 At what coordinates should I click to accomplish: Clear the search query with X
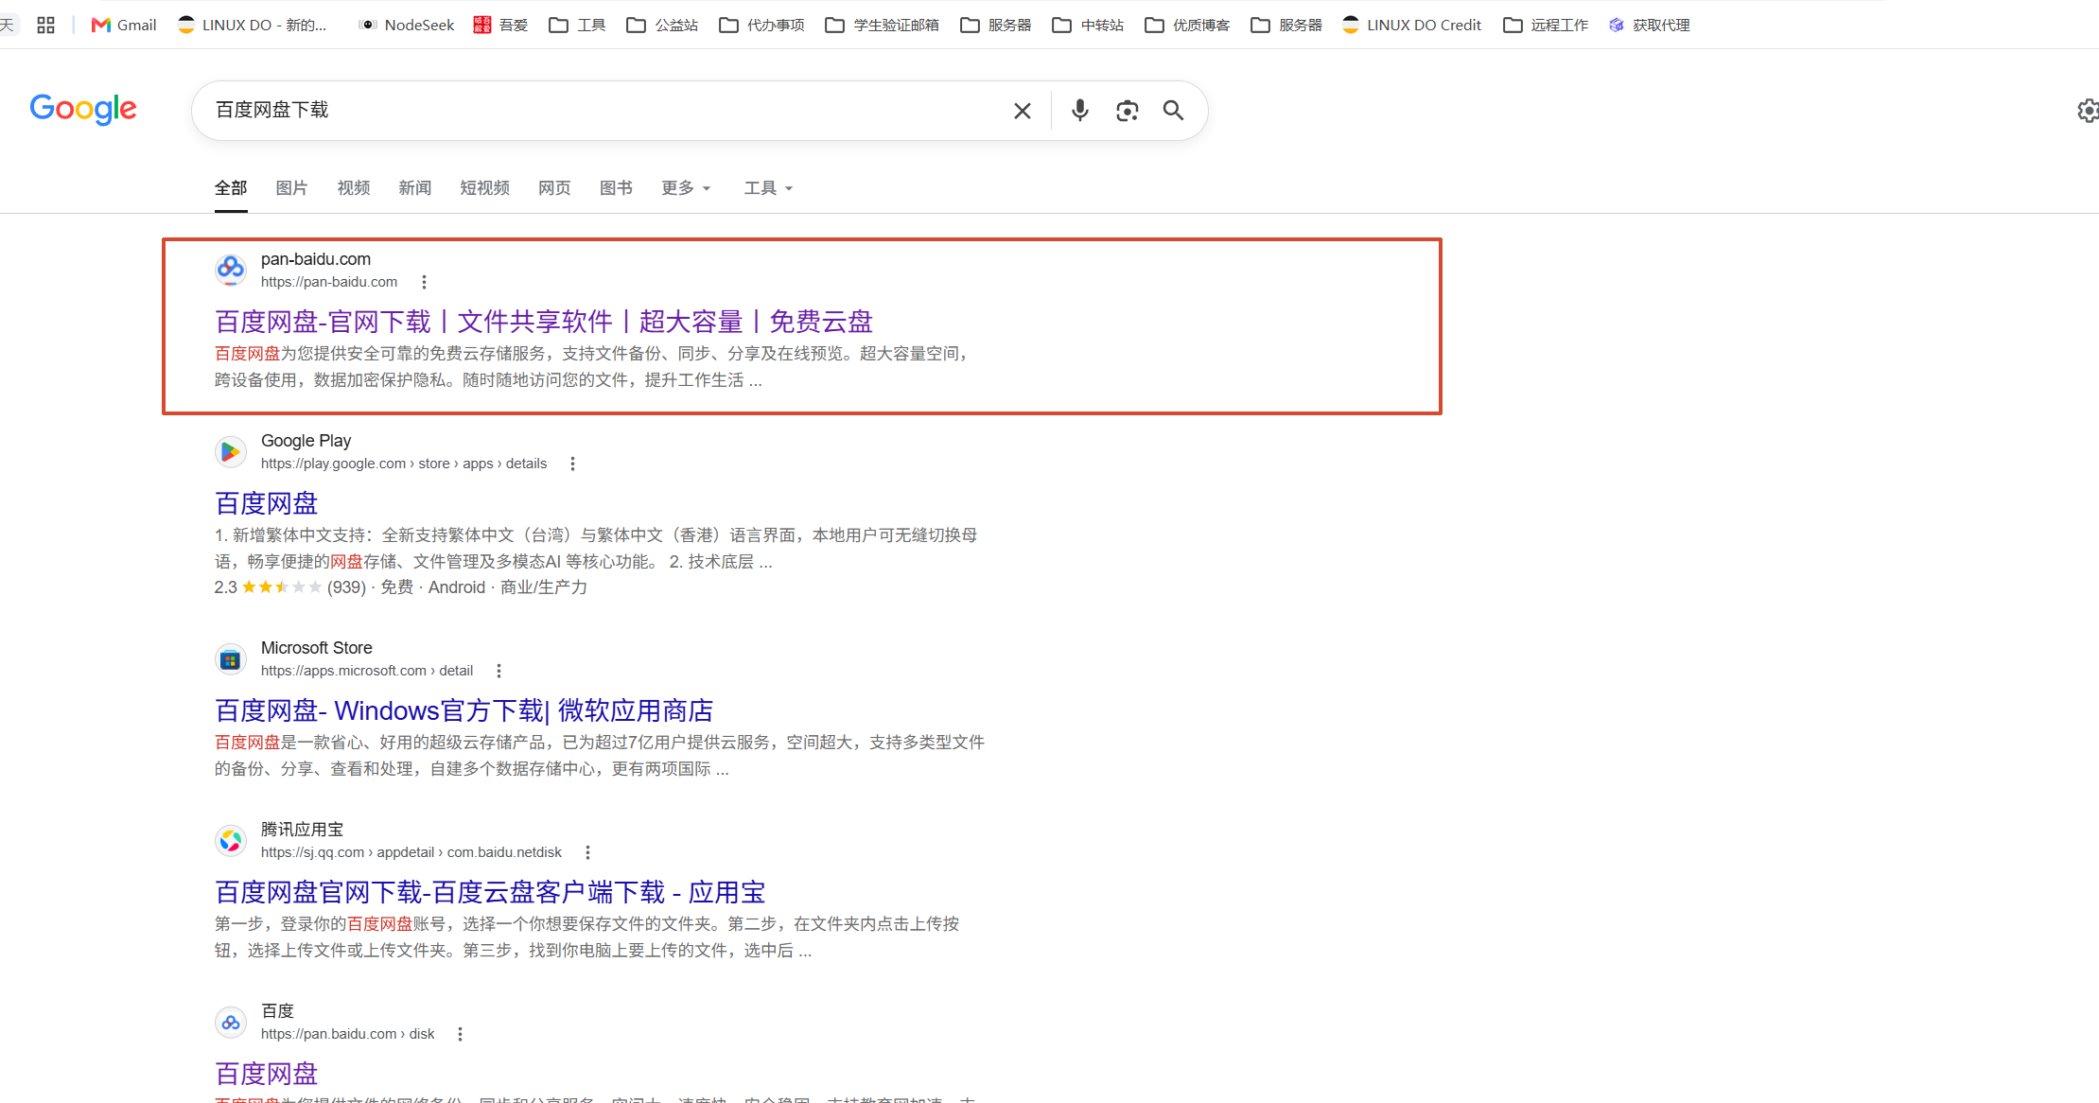point(1023,111)
